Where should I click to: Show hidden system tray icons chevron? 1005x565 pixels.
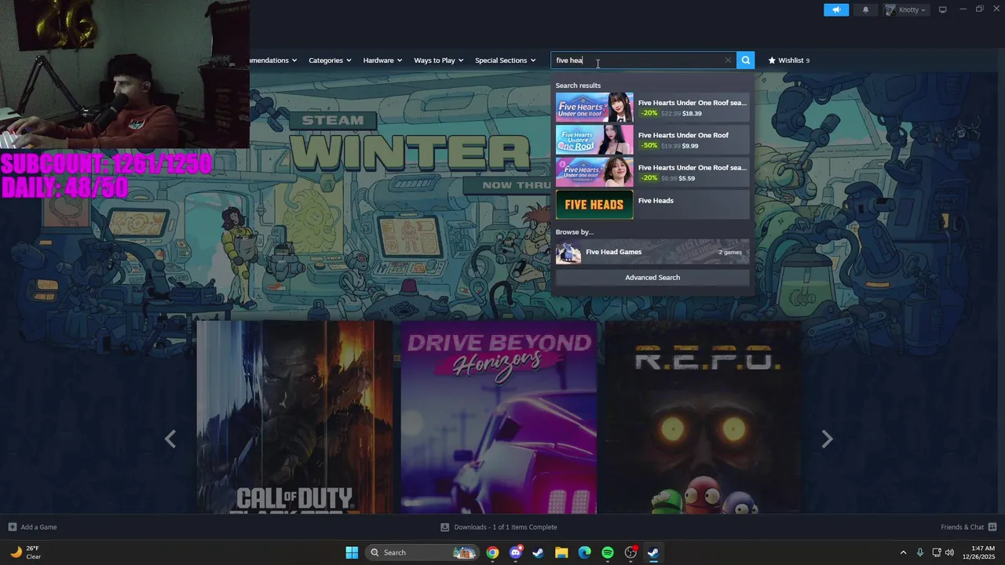tap(903, 552)
